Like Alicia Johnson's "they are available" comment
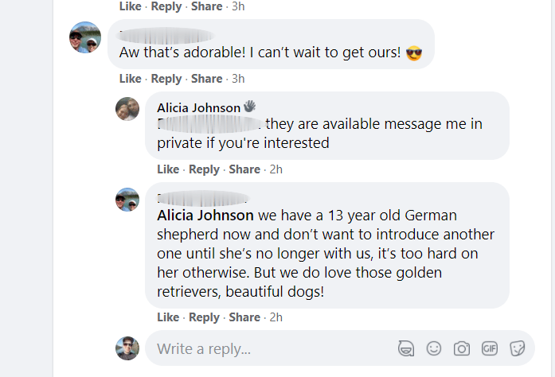555x377 pixels. pos(168,169)
